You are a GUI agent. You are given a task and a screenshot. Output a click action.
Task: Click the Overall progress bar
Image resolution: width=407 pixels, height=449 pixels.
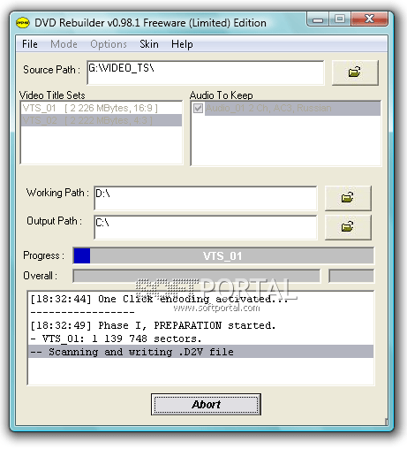[x=197, y=276]
